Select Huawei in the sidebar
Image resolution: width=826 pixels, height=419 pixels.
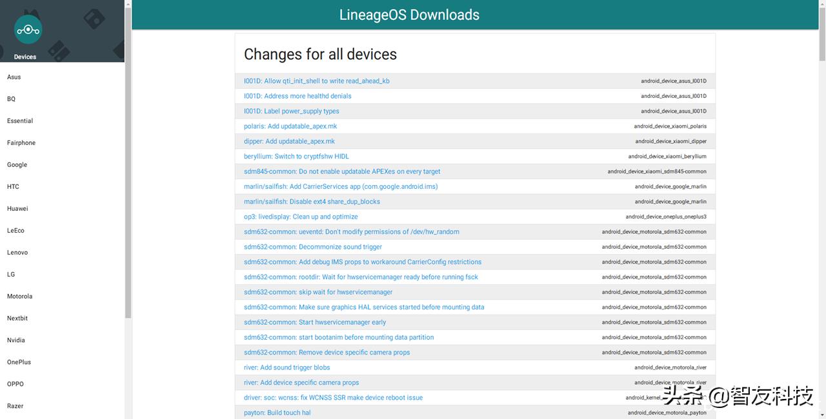(x=17, y=209)
